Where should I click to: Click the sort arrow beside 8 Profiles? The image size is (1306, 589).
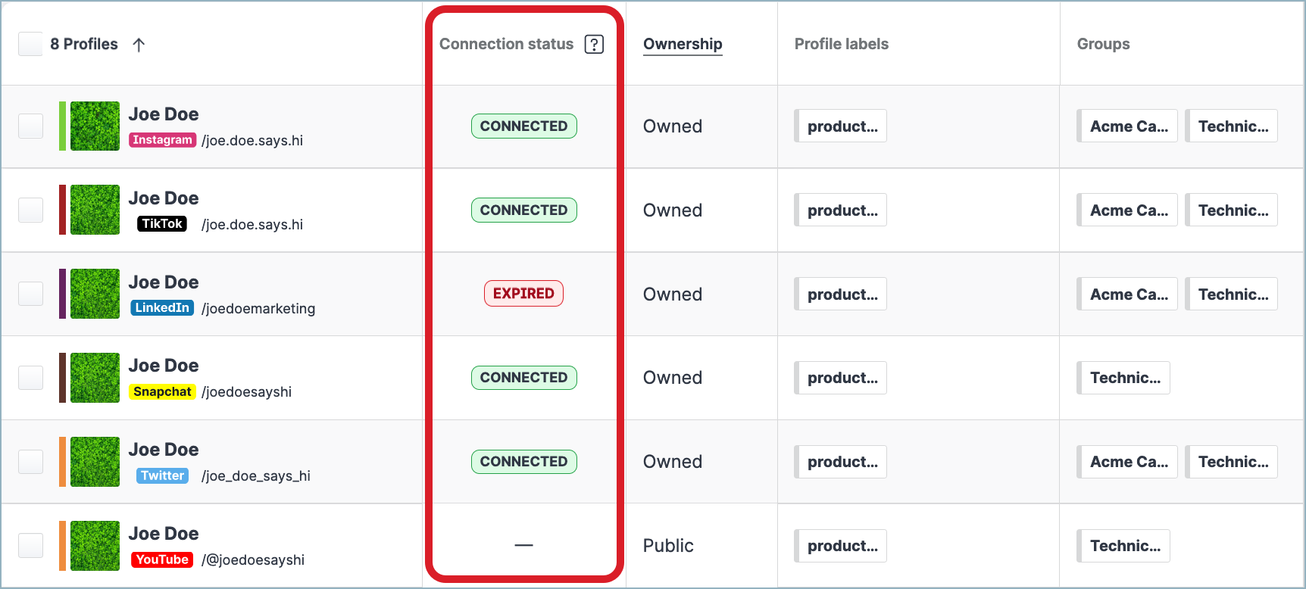click(139, 44)
